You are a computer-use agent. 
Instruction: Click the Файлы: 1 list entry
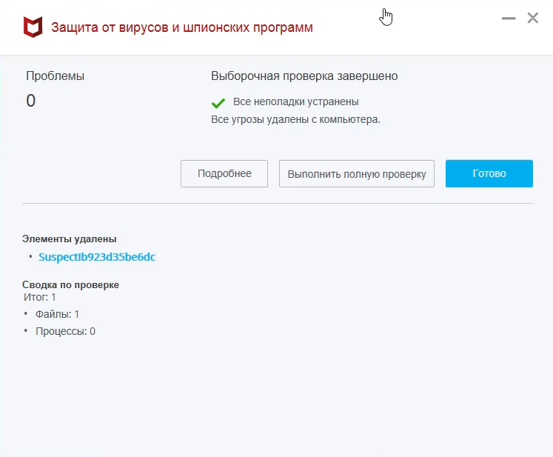pos(57,314)
